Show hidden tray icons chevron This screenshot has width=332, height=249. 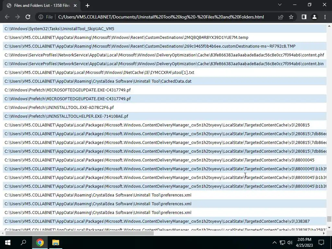[274, 243]
